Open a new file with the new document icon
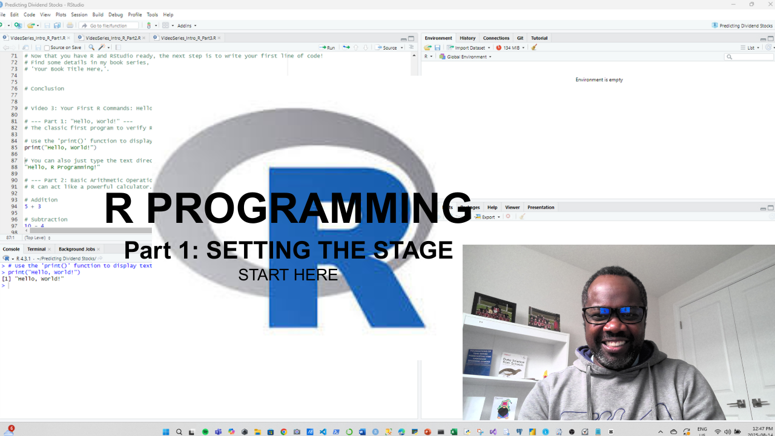The image size is (775, 436). [4, 25]
